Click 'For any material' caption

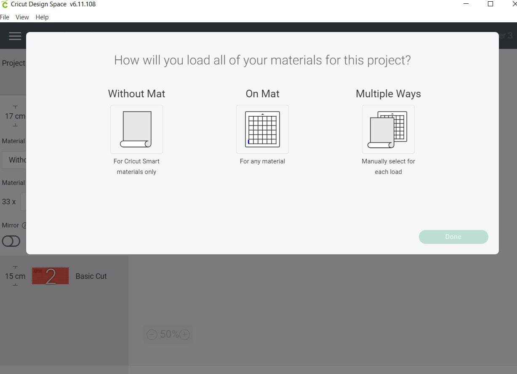(262, 161)
